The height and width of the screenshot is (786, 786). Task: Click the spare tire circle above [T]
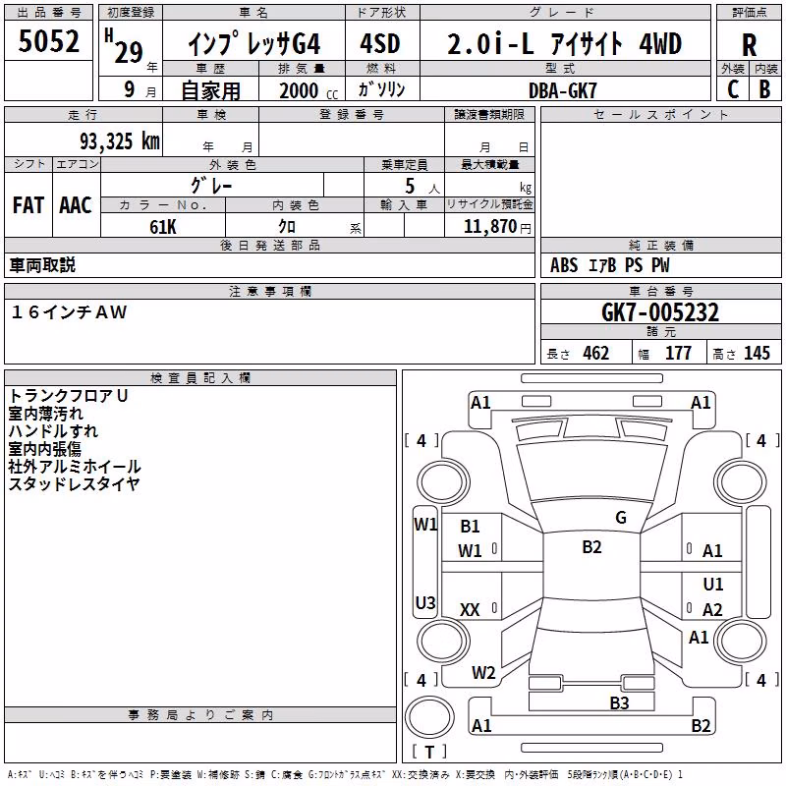pyautogui.click(x=429, y=717)
